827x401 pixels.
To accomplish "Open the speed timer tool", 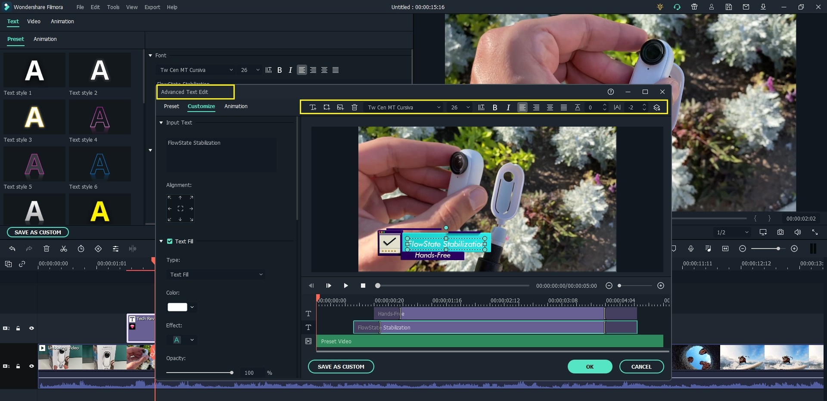I will (81, 249).
